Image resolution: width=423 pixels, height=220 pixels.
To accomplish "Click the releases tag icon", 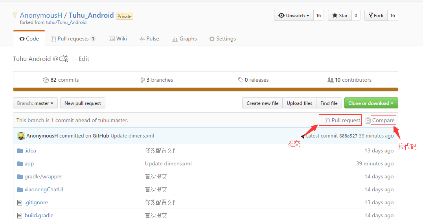I will click(x=241, y=80).
